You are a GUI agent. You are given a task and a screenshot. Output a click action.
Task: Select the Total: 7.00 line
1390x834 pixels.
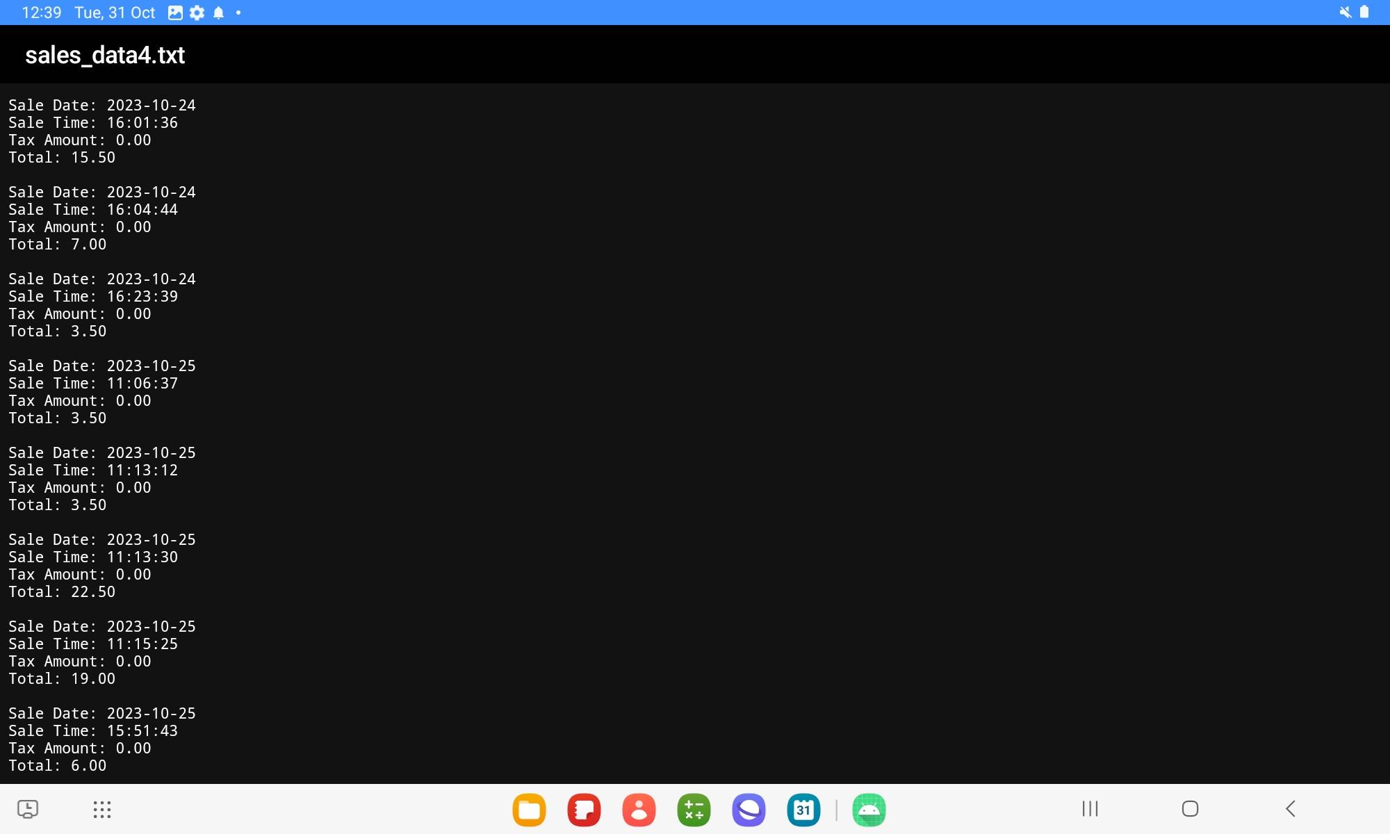pos(58,245)
